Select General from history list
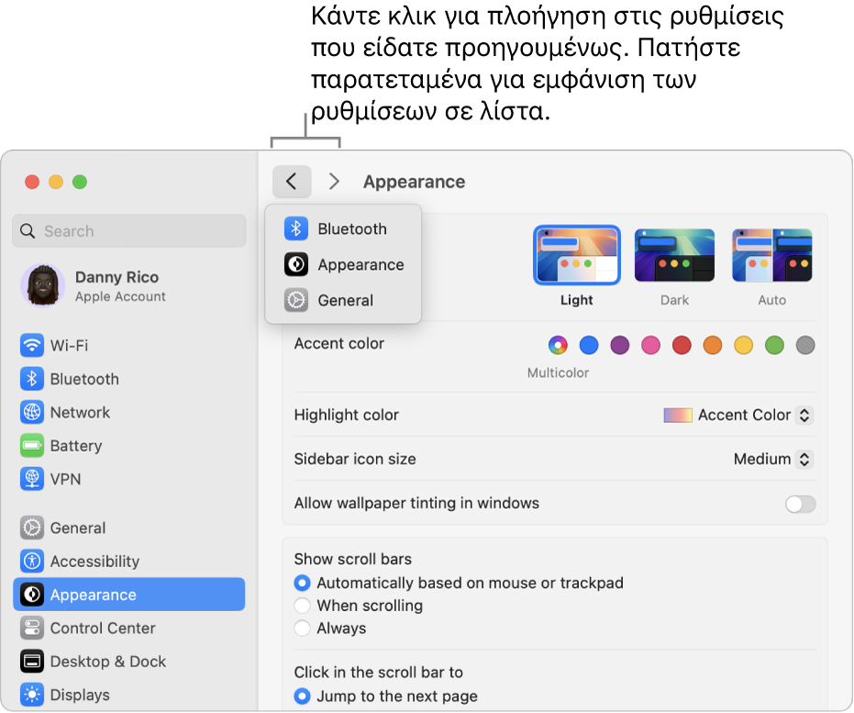Viewport: 854px width, 713px height. 343,300
